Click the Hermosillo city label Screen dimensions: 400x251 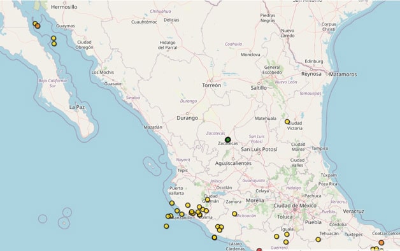point(64,7)
